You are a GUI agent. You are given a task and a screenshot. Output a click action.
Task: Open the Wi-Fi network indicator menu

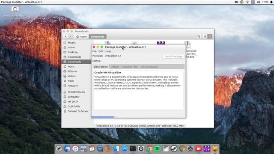point(247,2)
